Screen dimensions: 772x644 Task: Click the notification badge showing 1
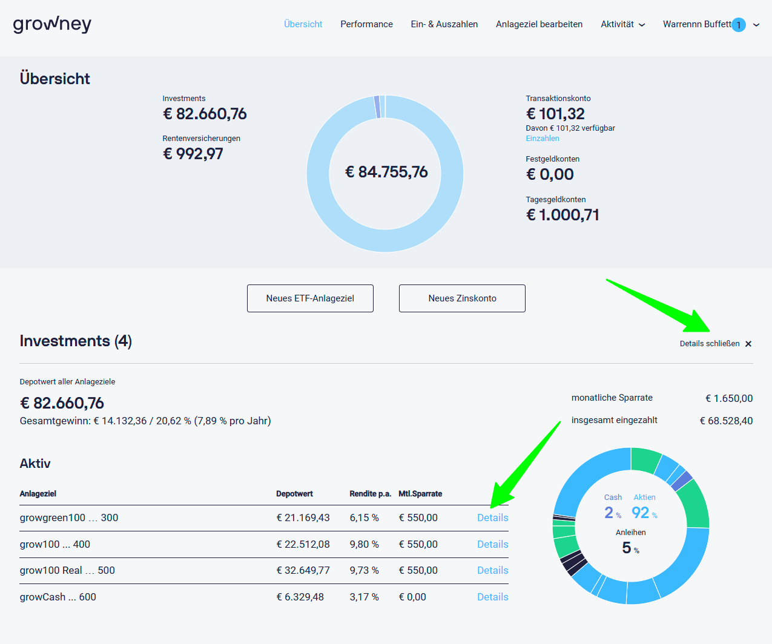coord(738,25)
